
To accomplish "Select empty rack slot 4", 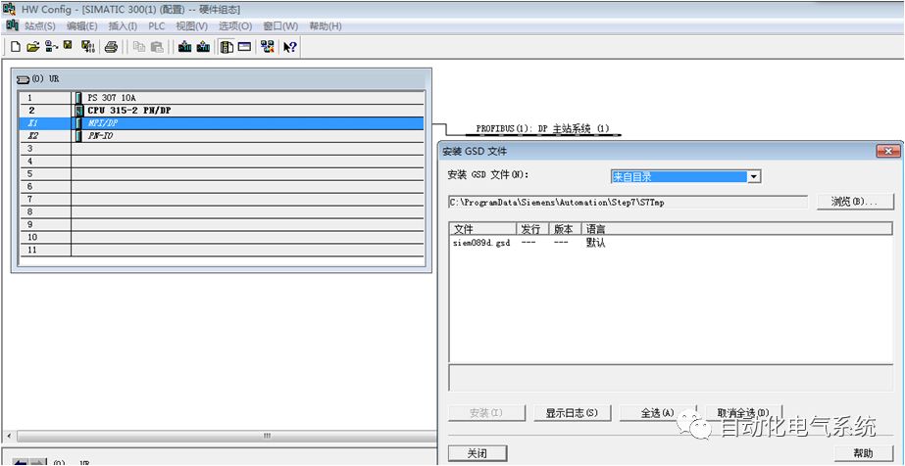I will [222, 162].
